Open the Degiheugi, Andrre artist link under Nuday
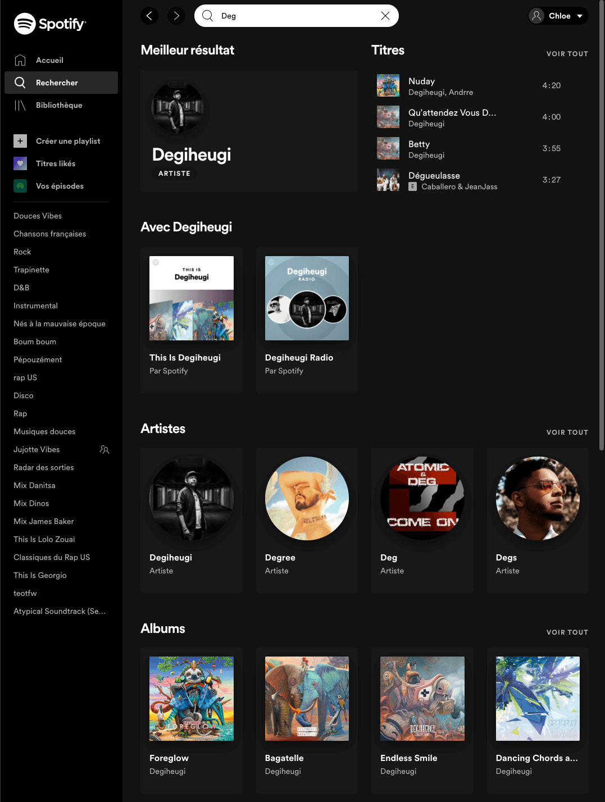The height and width of the screenshot is (802, 605). click(x=440, y=92)
